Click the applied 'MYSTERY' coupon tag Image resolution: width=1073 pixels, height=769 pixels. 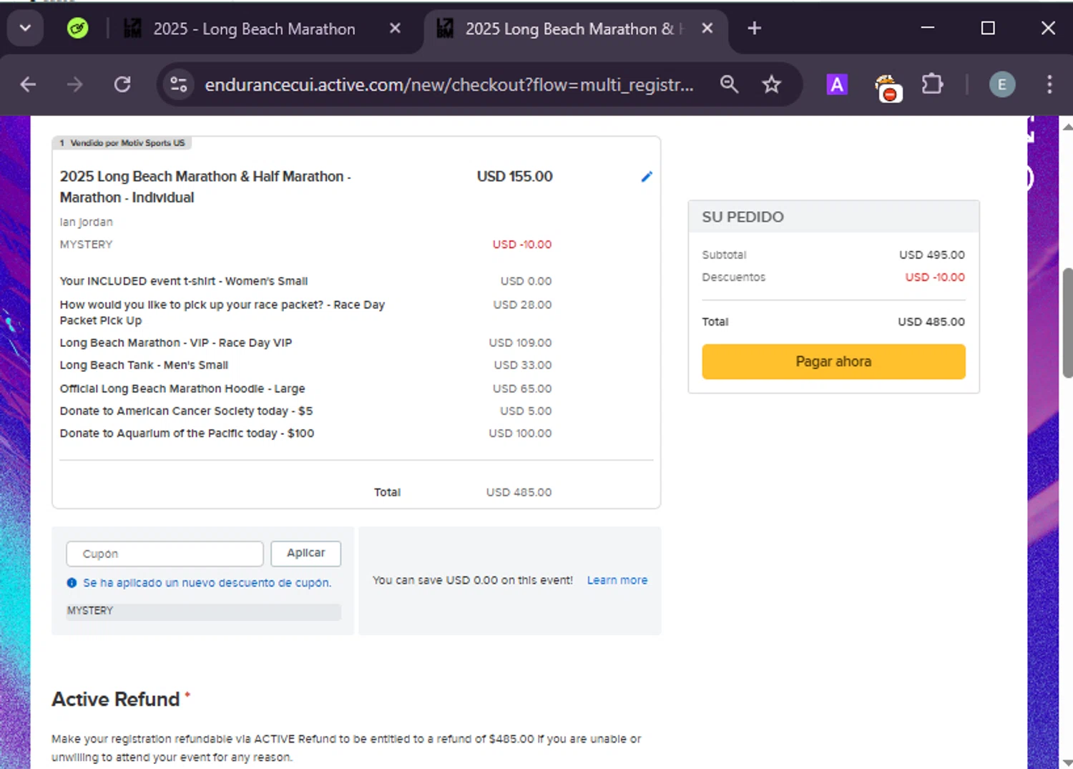click(x=203, y=611)
